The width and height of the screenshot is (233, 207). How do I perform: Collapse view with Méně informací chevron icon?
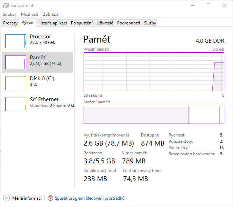[x=7, y=198]
